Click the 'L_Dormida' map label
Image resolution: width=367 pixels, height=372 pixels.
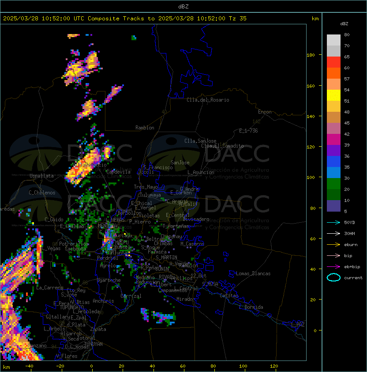point(251,307)
